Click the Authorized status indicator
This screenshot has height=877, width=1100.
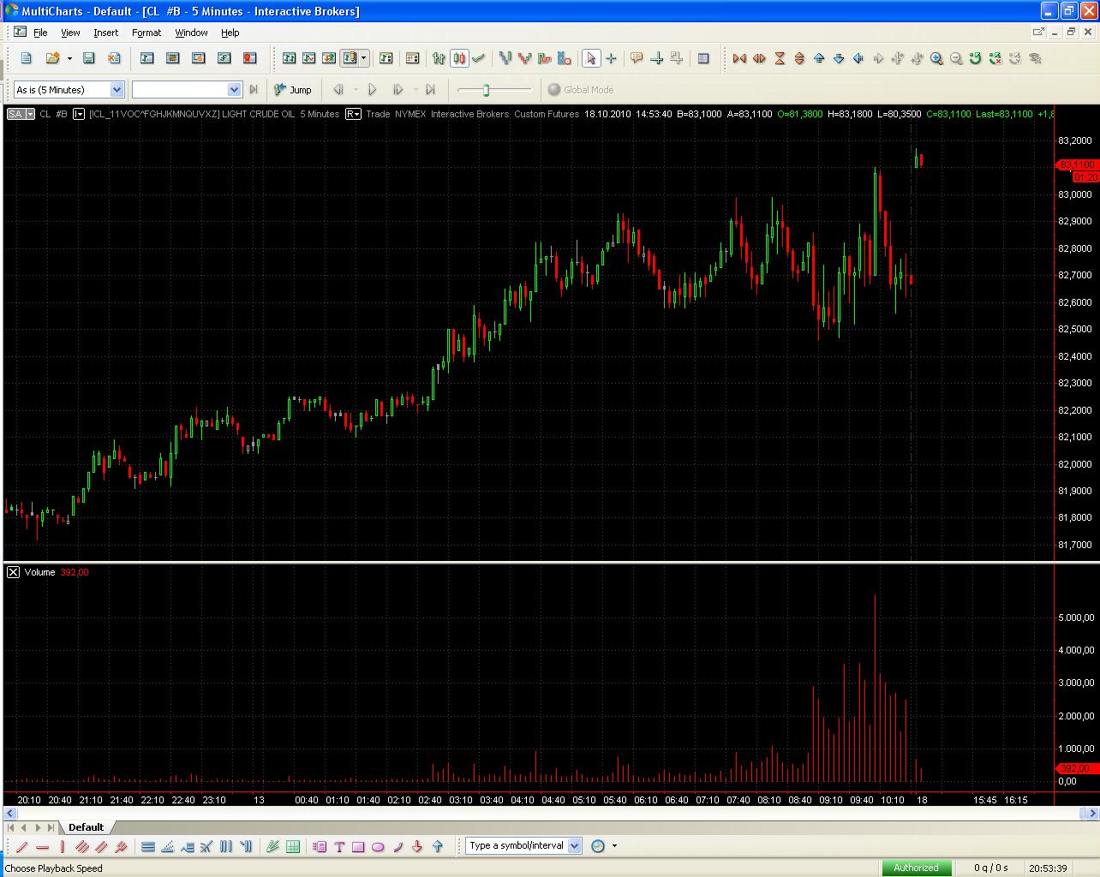(916, 868)
